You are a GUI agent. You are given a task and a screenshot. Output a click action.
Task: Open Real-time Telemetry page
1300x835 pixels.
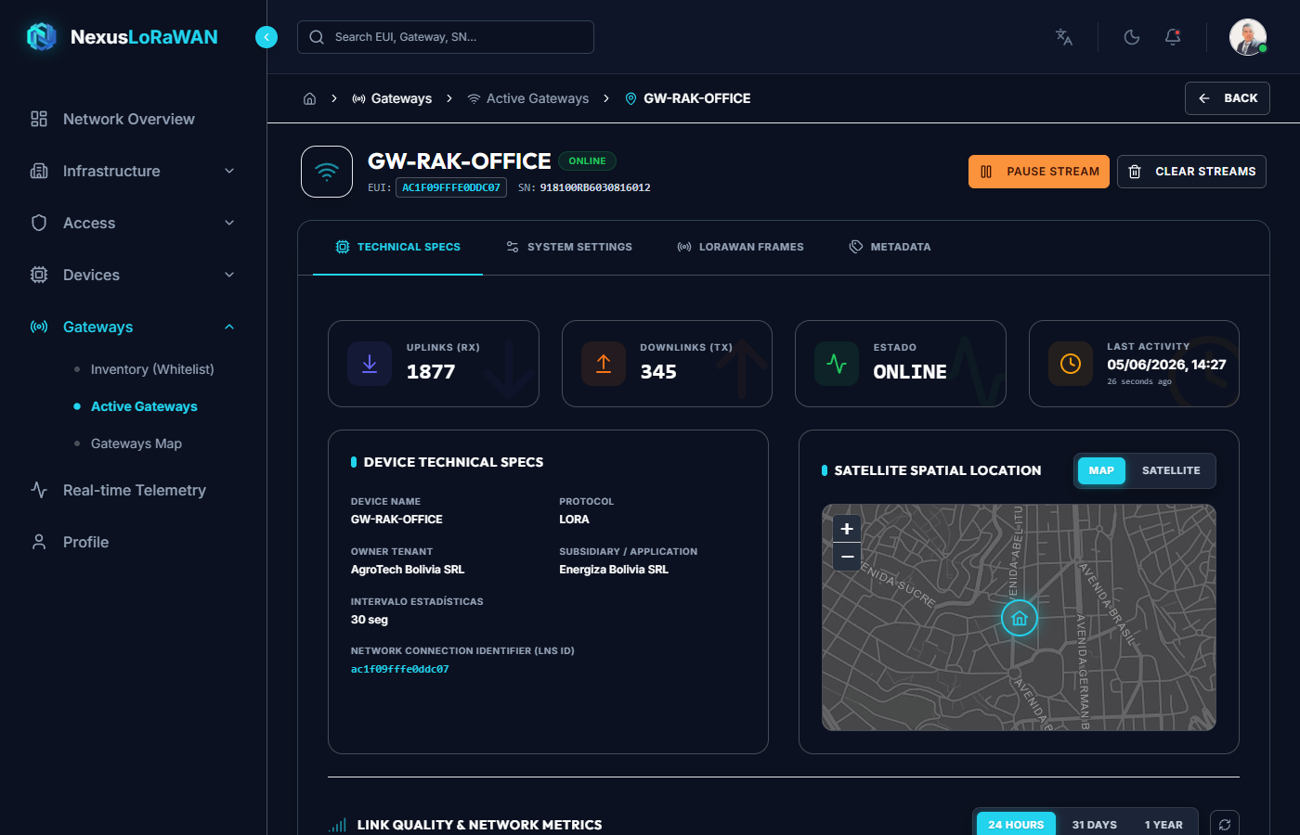135,490
